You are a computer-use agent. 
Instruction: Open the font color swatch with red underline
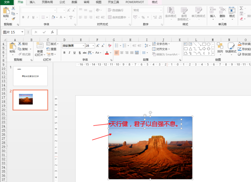(x=107, y=53)
